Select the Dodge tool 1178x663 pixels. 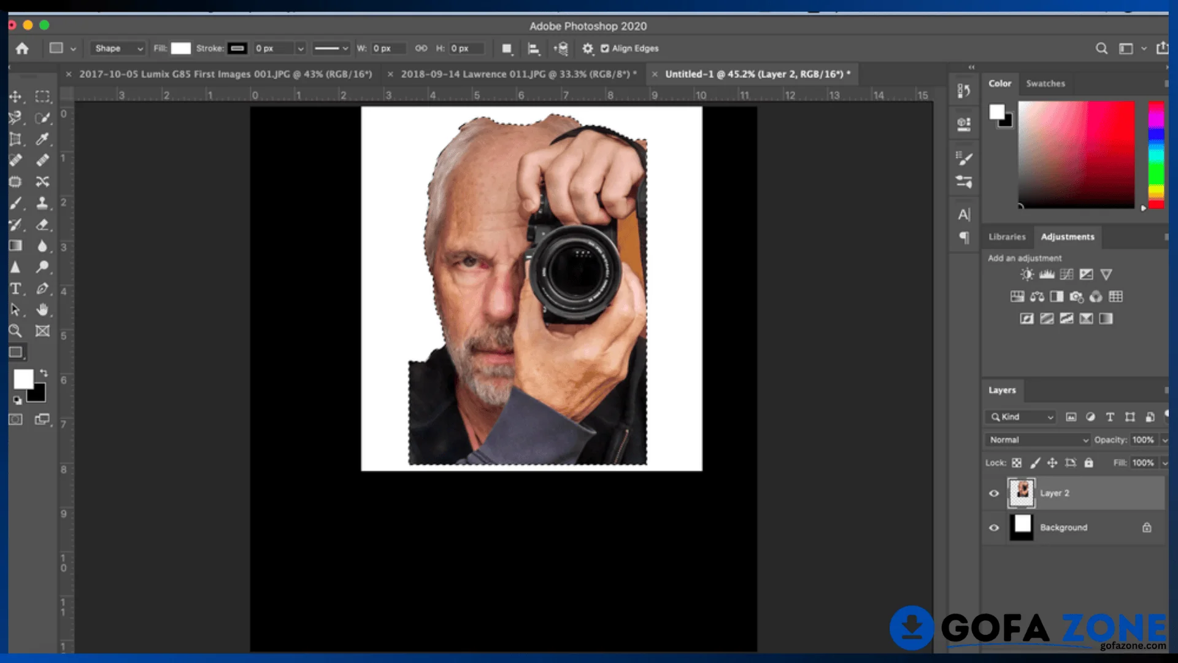[x=42, y=267]
